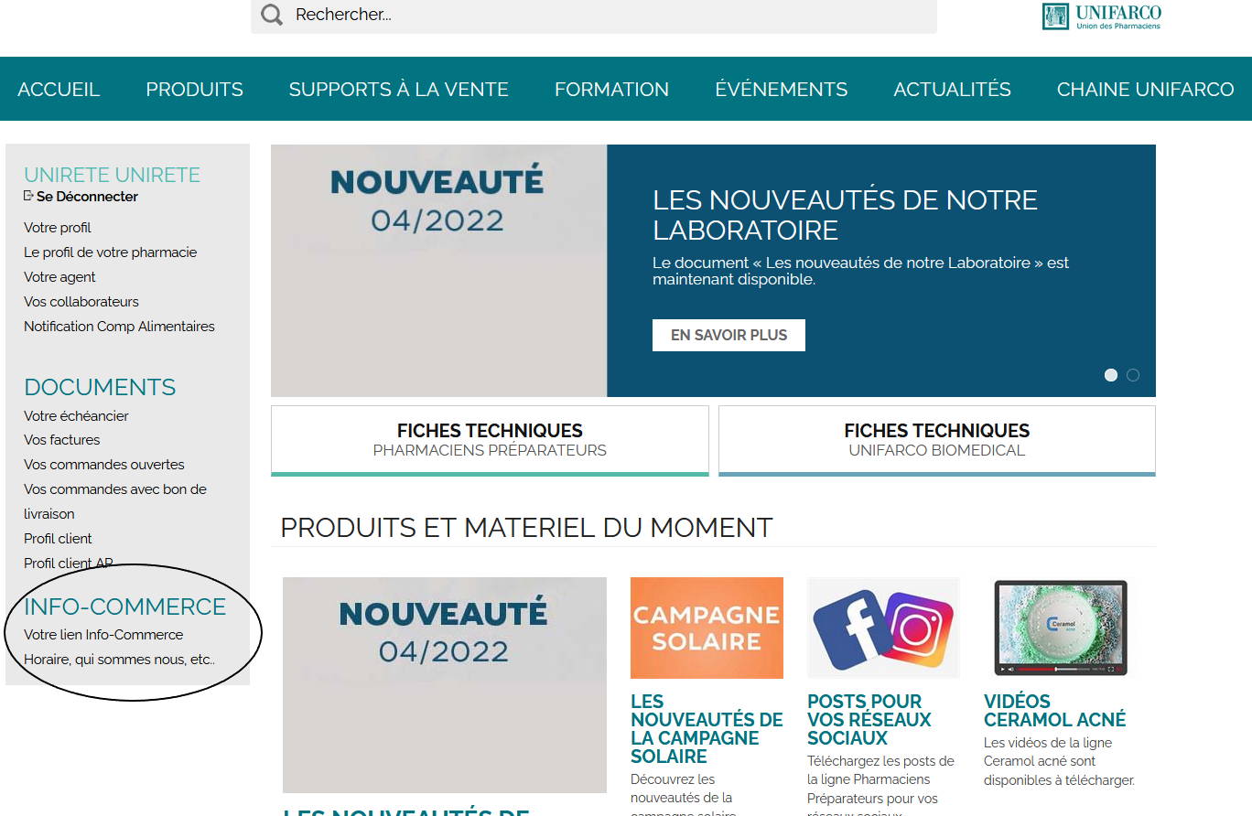The height and width of the screenshot is (816, 1252).
Task: Open Fiches Techniques Pharmaciens Préparateurs
Action: pos(490,441)
